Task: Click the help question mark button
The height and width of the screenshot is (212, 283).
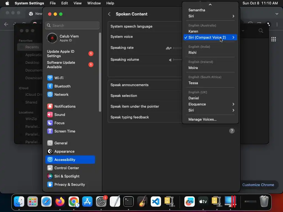Action: click(x=232, y=131)
